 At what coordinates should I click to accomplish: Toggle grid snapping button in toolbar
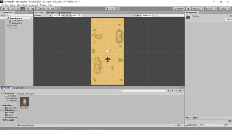point(58,9)
